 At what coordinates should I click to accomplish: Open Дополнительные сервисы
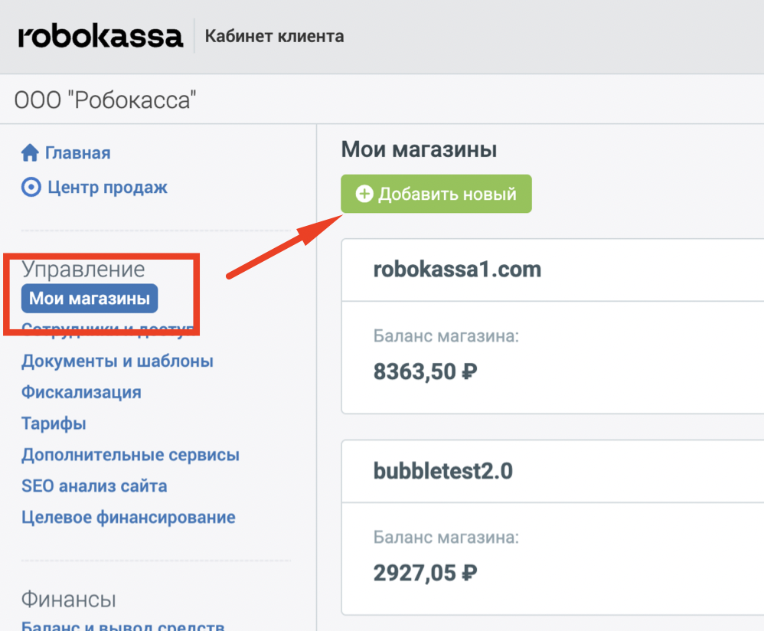131,455
